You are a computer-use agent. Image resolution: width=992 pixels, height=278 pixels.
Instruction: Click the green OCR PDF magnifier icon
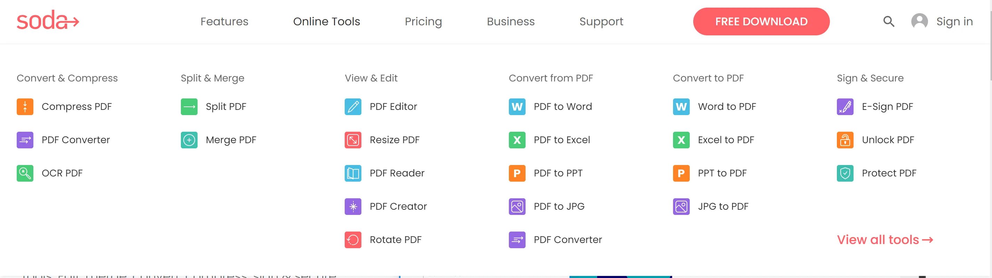25,173
